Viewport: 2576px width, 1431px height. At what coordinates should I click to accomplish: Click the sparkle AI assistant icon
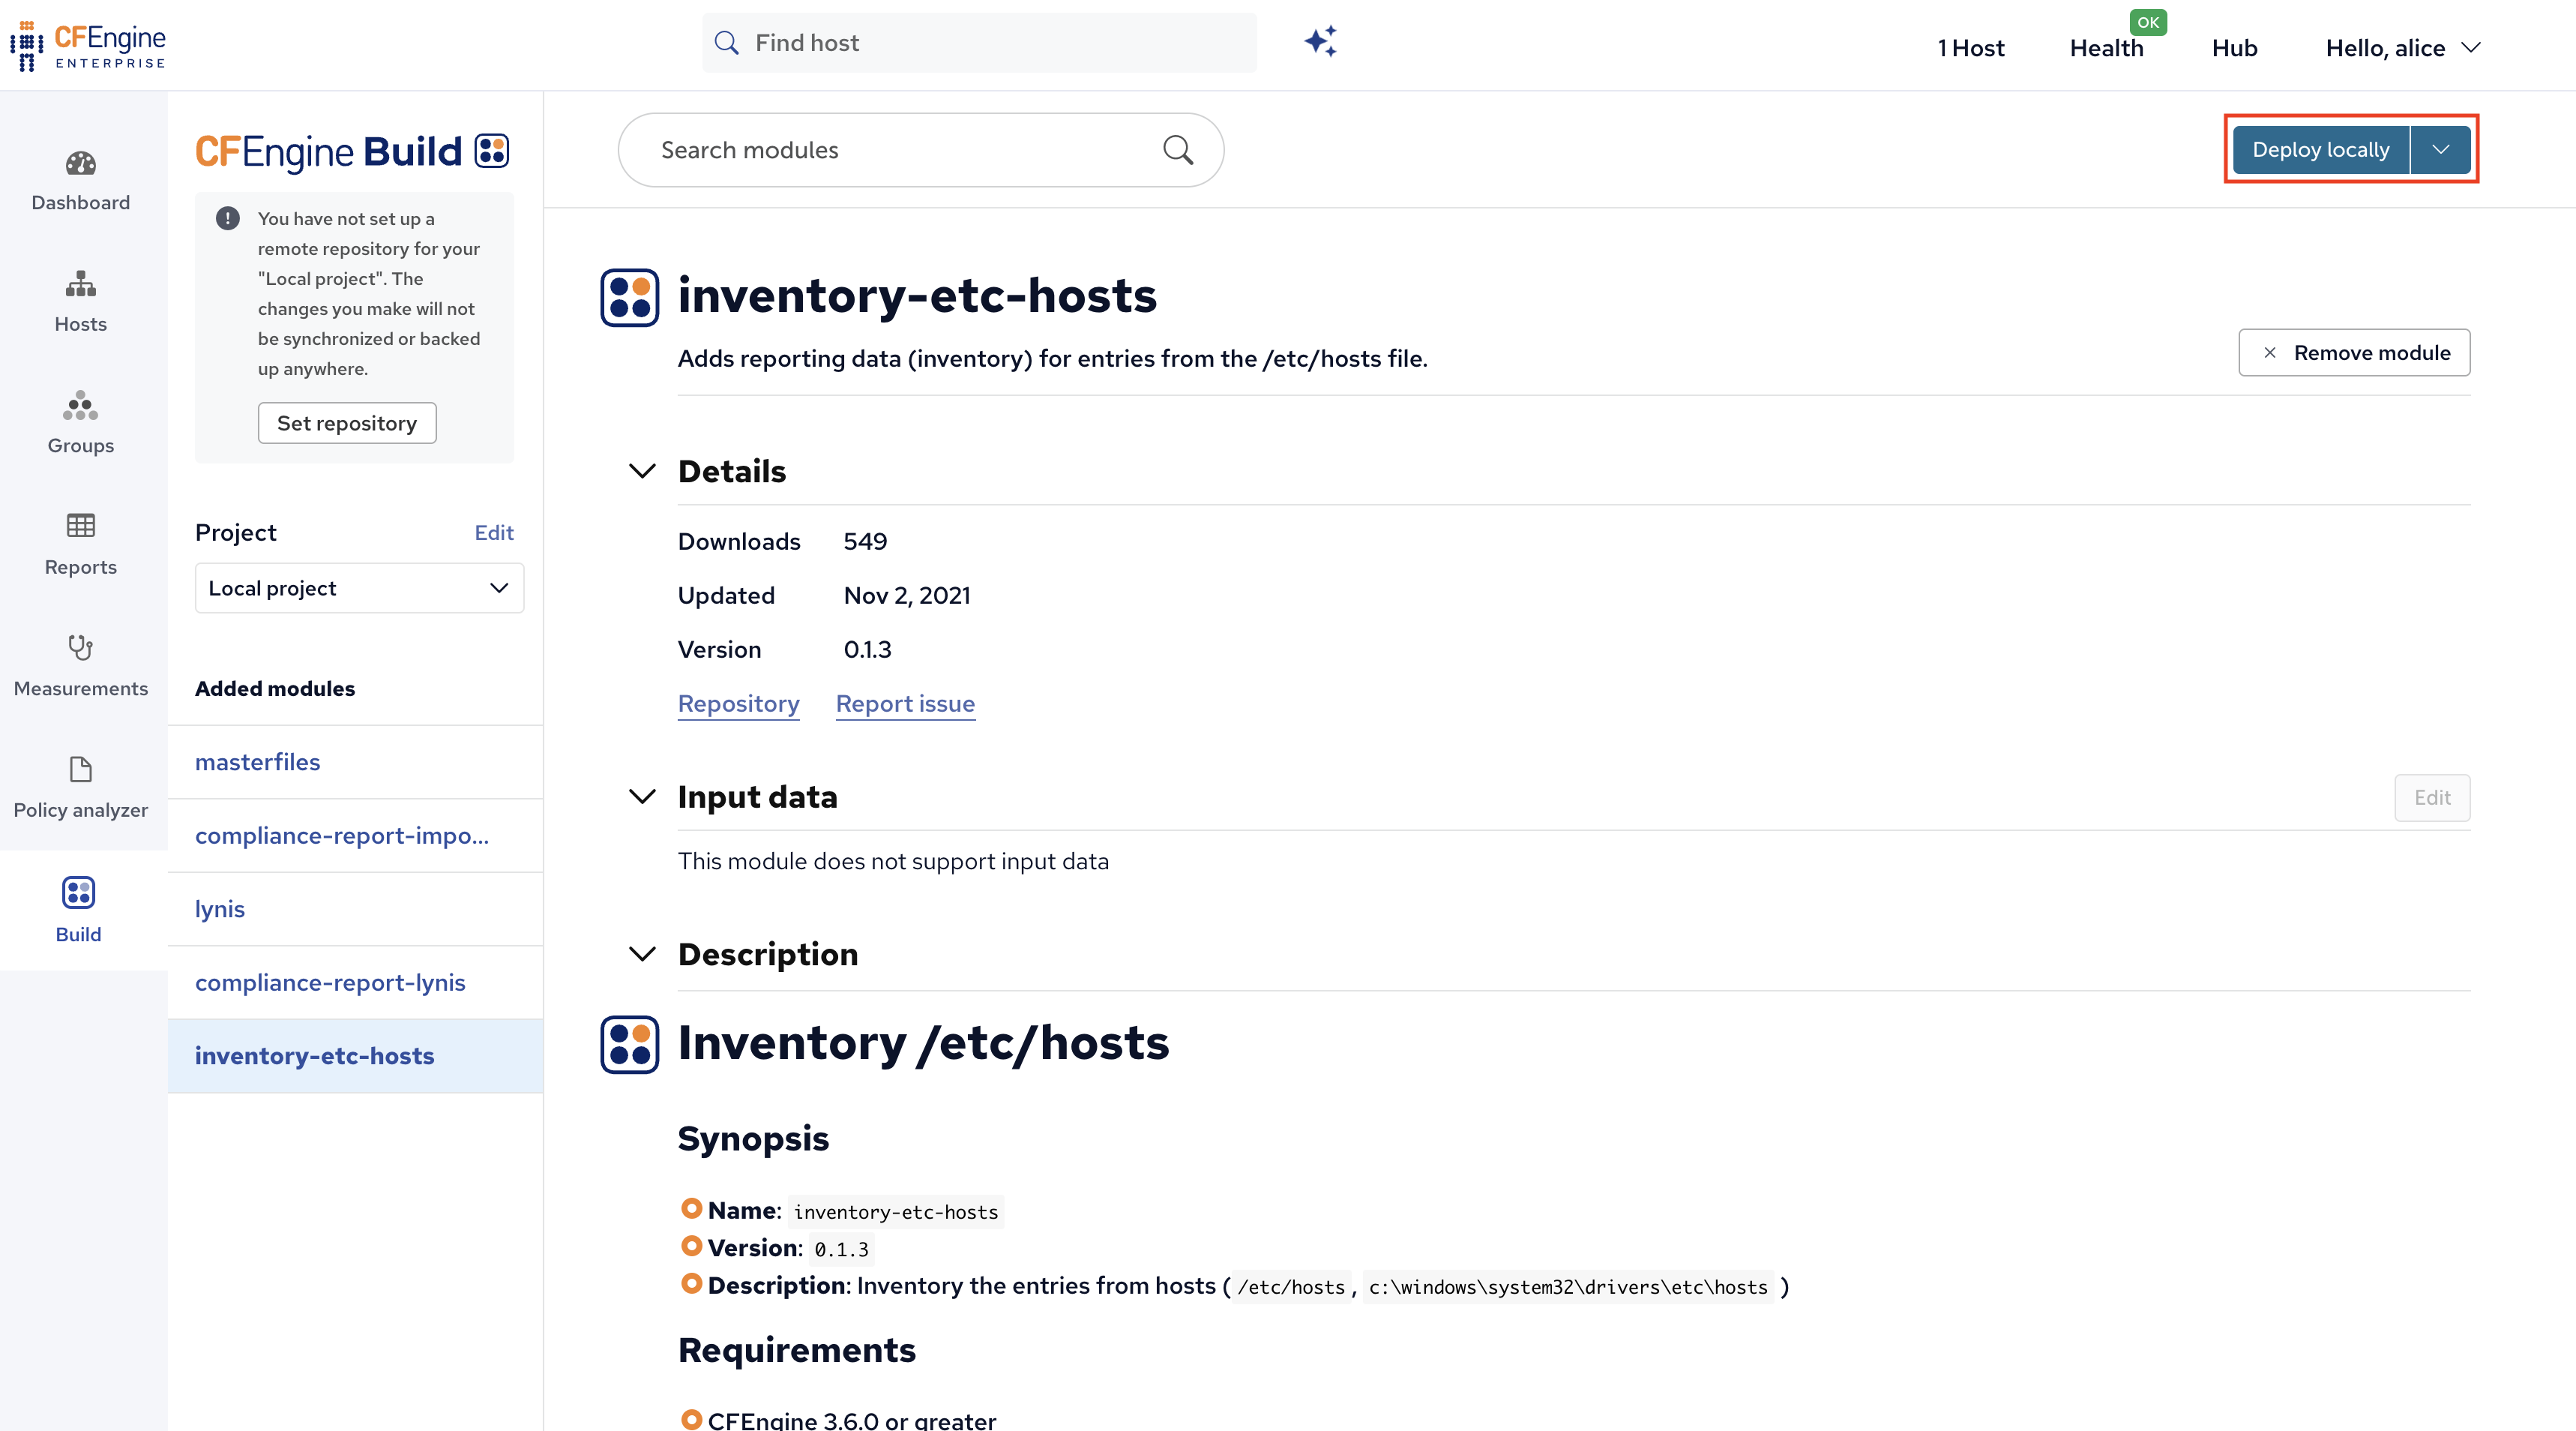(1320, 42)
